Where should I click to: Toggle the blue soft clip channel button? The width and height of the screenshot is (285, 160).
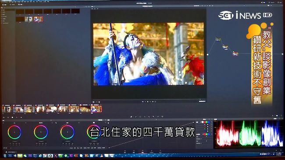[x=209, y=134]
